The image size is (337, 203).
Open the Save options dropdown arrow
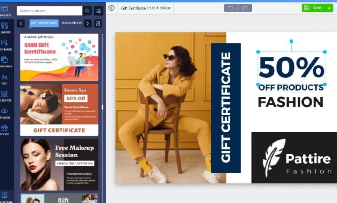click(329, 8)
